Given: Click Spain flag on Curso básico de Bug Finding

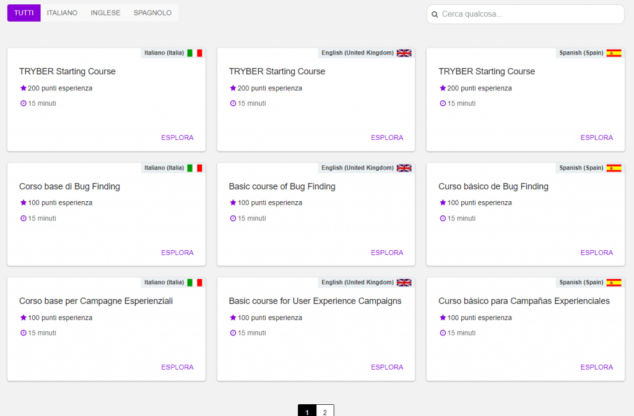Looking at the screenshot, I should click(614, 168).
